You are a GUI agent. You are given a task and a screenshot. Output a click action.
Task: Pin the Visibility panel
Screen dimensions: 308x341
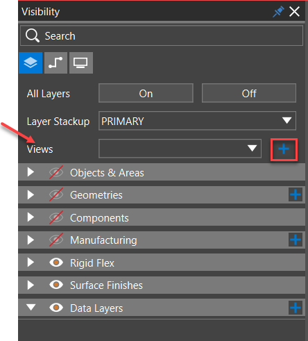pyautogui.click(x=278, y=12)
